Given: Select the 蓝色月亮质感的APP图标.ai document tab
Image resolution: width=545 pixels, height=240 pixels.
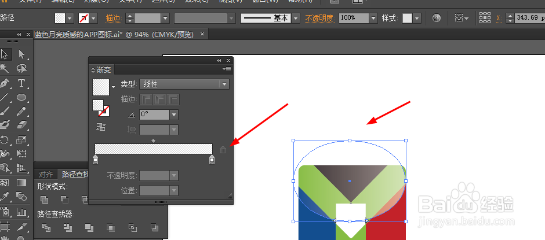Looking at the screenshot, I should tap(114, 34).
